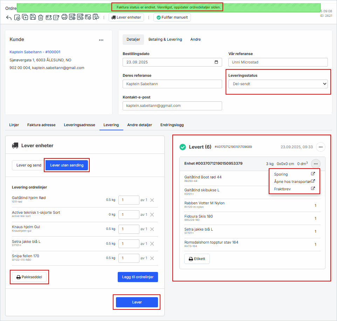Switch to the Betaling & Levering tab
Image resolution: width=337 pixels, height=321 pixels.
coord(165,40)
